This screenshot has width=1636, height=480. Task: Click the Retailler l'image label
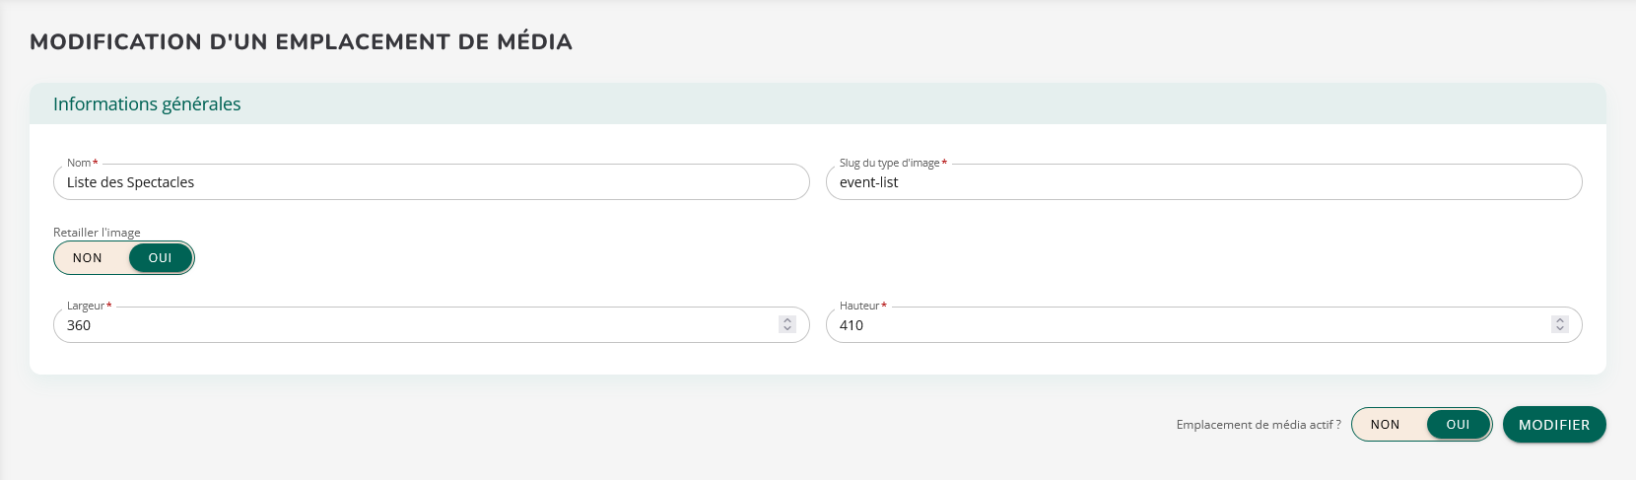[x=97, y=233]
